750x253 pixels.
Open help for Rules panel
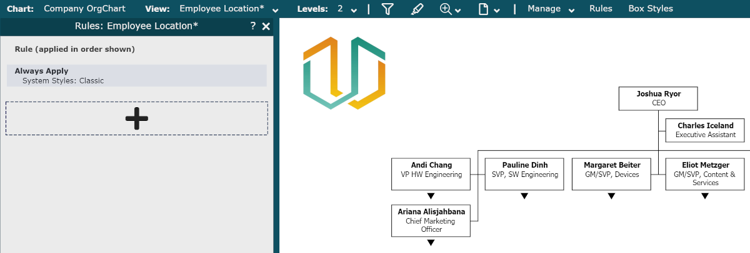click(x=252, y=26)
